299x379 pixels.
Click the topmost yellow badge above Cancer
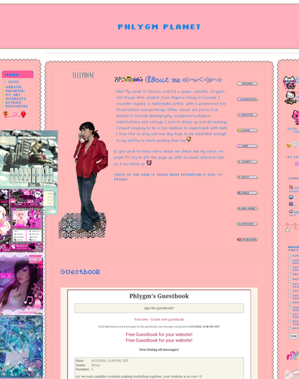(247, 84)
